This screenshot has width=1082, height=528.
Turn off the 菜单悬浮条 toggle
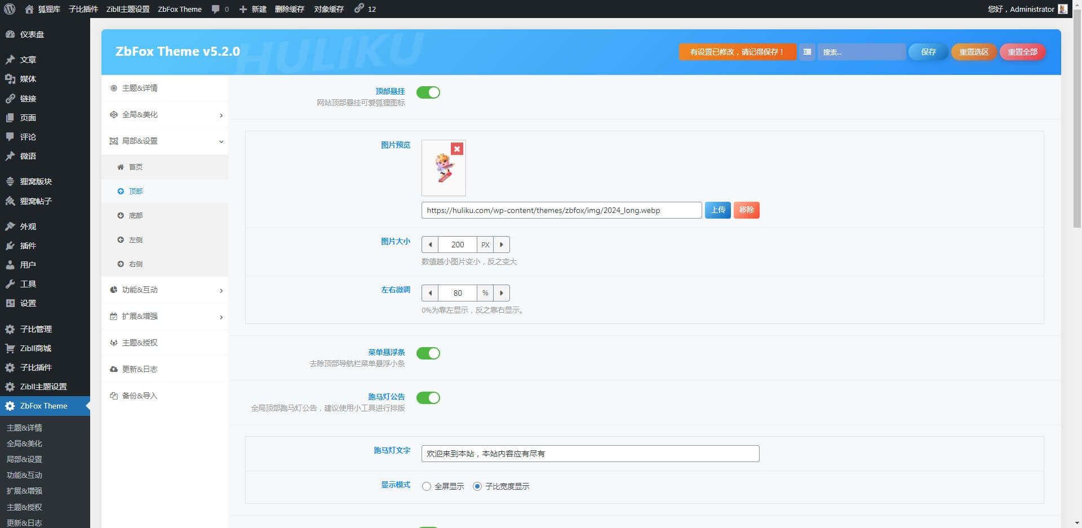click(428, 353)
